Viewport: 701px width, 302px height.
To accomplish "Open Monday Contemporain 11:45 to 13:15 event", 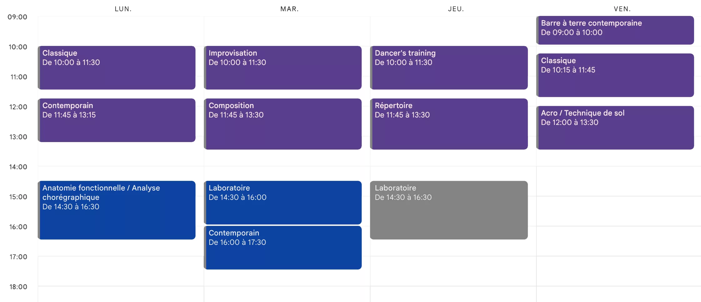I will [x=117, y=120].
